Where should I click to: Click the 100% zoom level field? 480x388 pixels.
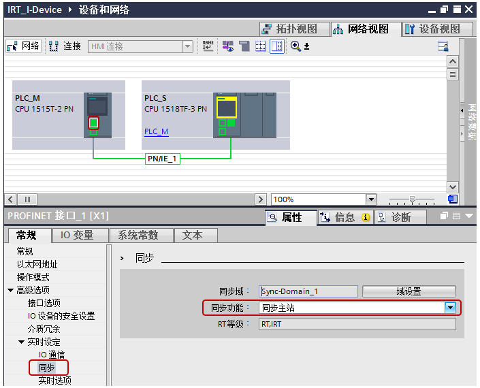click(x=319, y=199)
